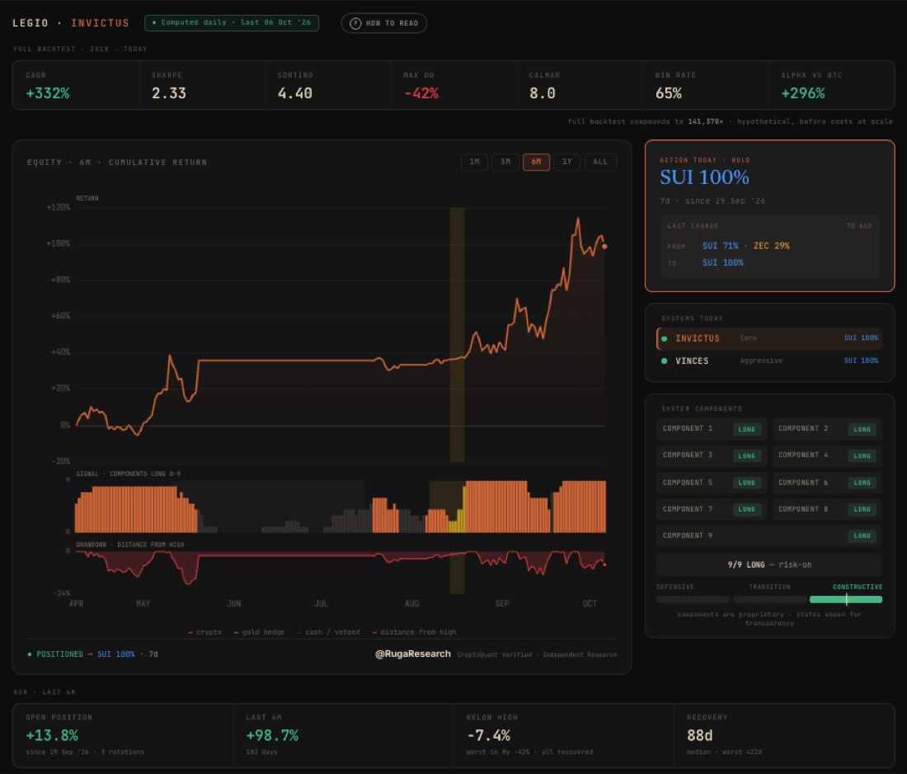Click the Below High -7.4% value

[489, 735]
